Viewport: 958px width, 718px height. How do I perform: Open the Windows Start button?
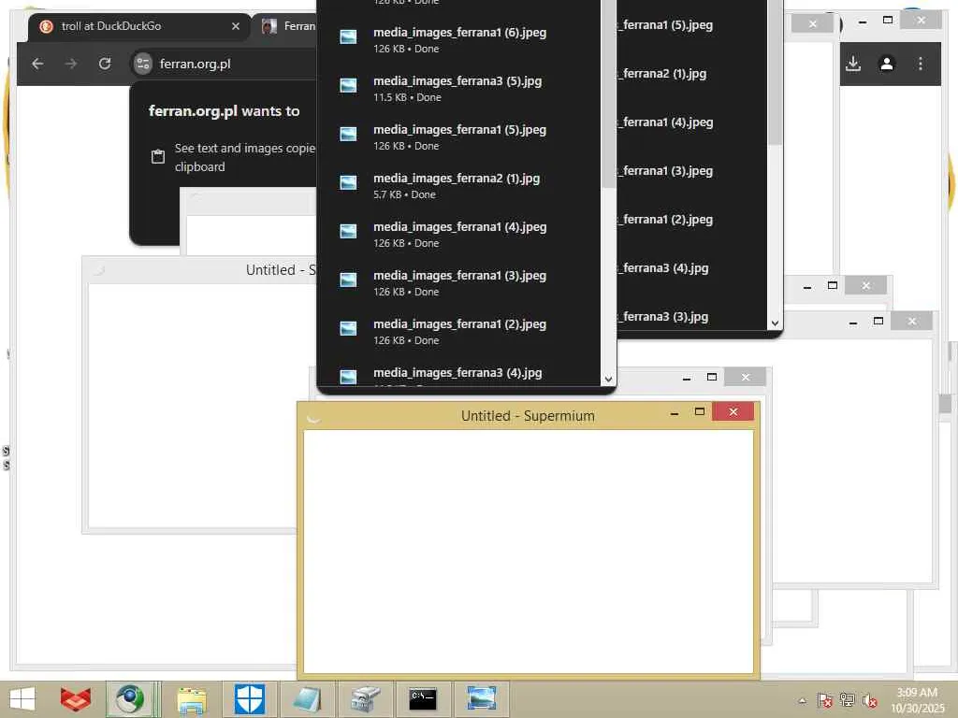point(22,699)
